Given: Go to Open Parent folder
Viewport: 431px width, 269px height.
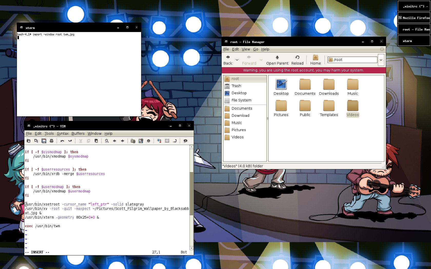Looking at the screenshot, I should [x=277, y=60].
